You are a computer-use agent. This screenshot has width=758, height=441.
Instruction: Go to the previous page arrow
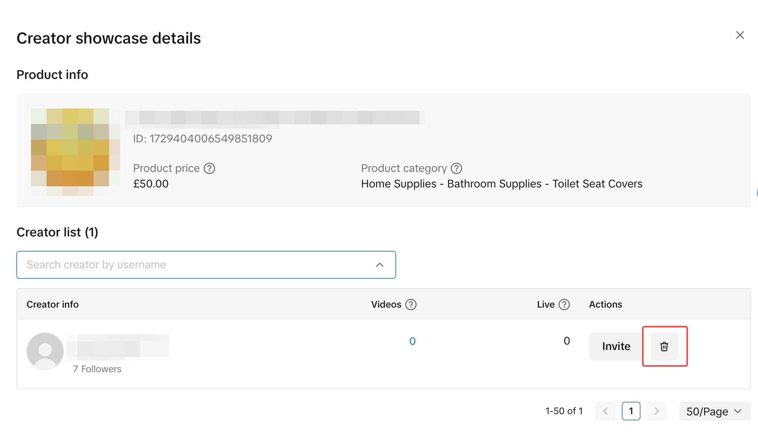[x=605, y=411]
